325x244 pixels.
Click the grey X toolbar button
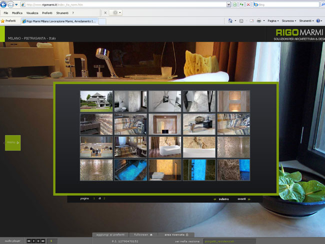(x=105, y=13)
